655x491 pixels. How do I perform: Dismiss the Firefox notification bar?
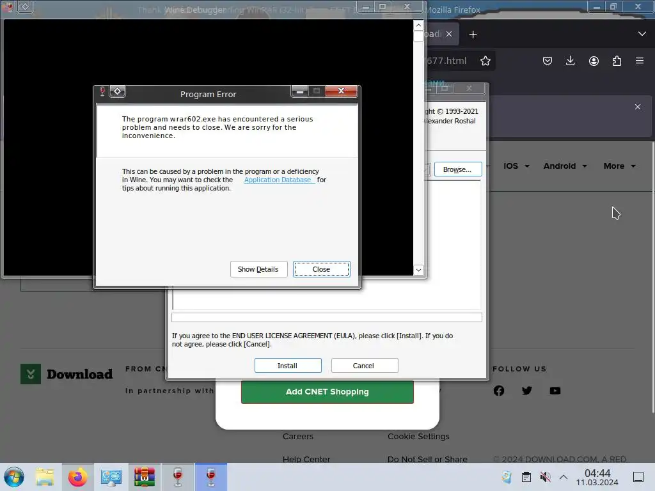638,107
